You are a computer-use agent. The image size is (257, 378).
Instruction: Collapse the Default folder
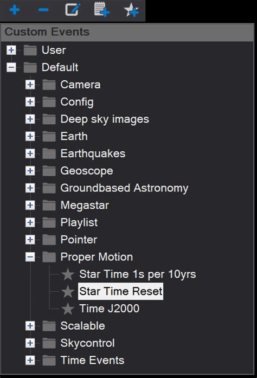coord(11,67)
